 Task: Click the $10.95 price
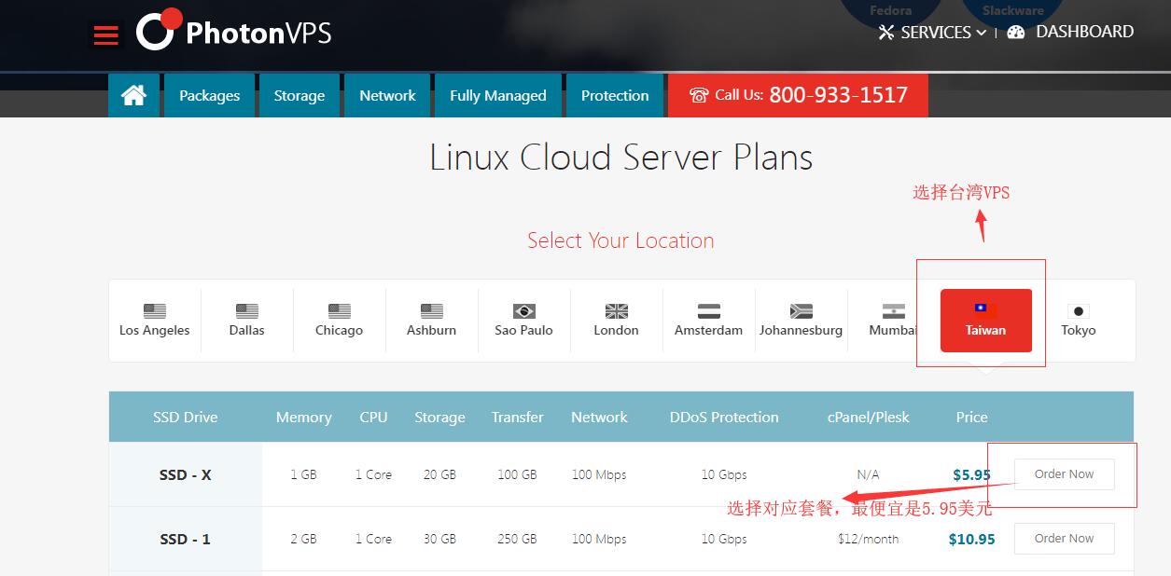point(971,539)
